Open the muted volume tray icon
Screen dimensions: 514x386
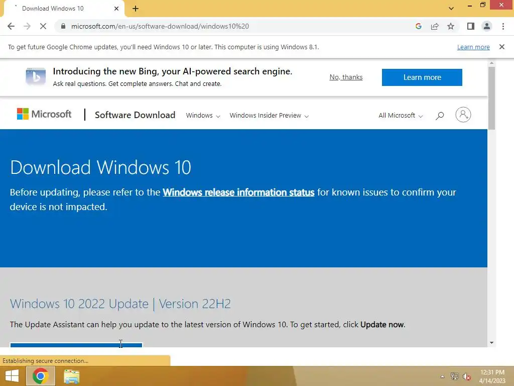click(467, 377)
